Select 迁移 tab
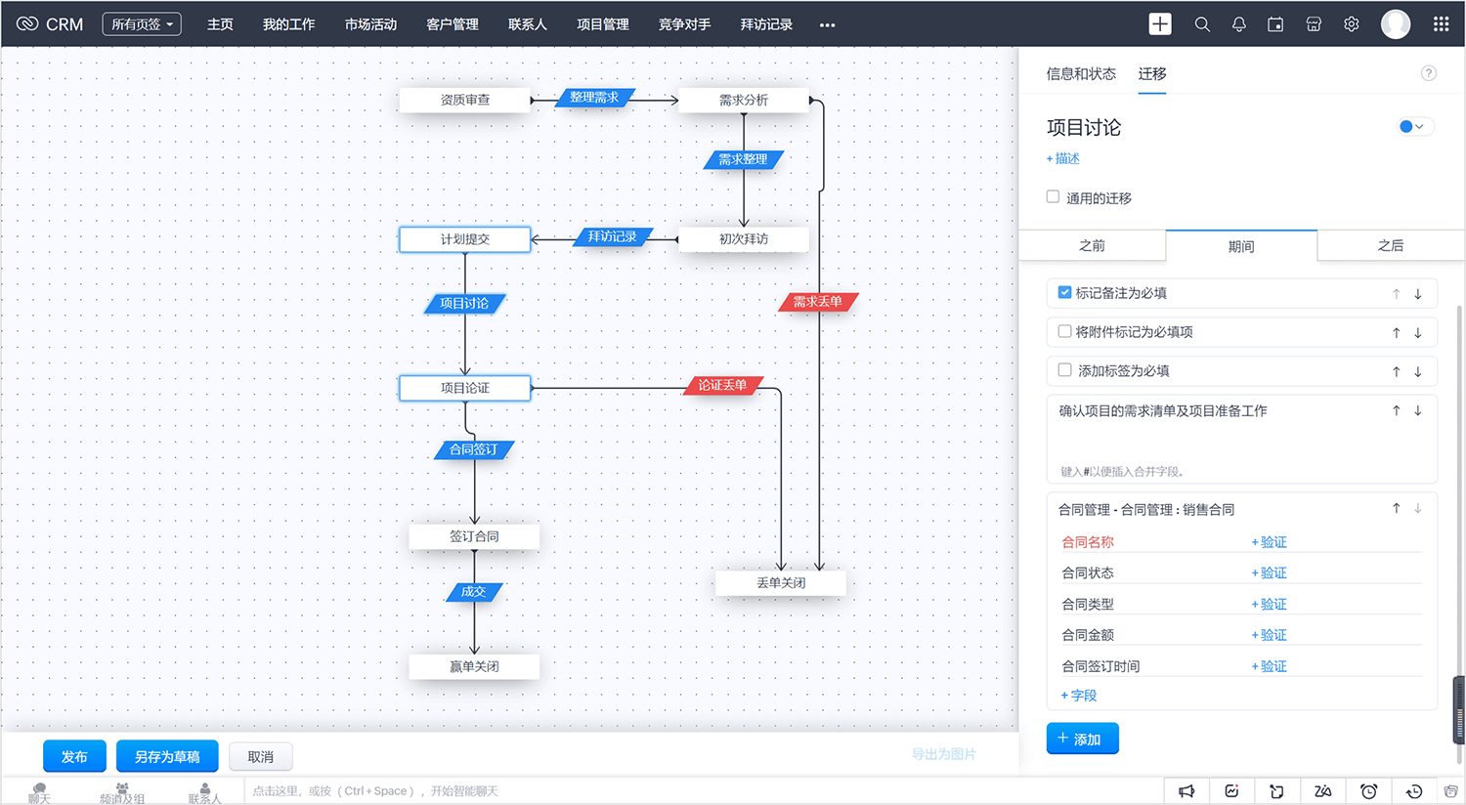 tap(1152, 73)
